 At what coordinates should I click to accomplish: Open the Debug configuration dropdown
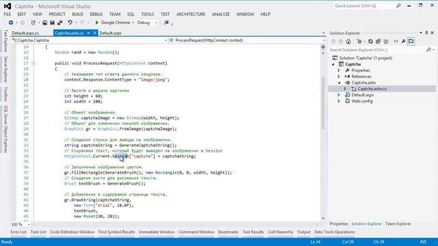point(156,23)
